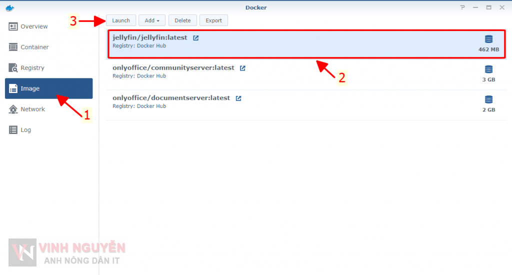Click database icon above 3 GB size

488,69
